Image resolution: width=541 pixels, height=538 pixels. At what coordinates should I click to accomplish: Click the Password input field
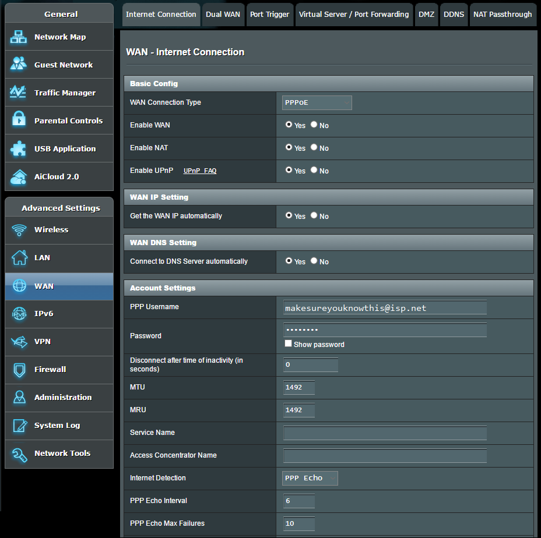pos(385,330)
